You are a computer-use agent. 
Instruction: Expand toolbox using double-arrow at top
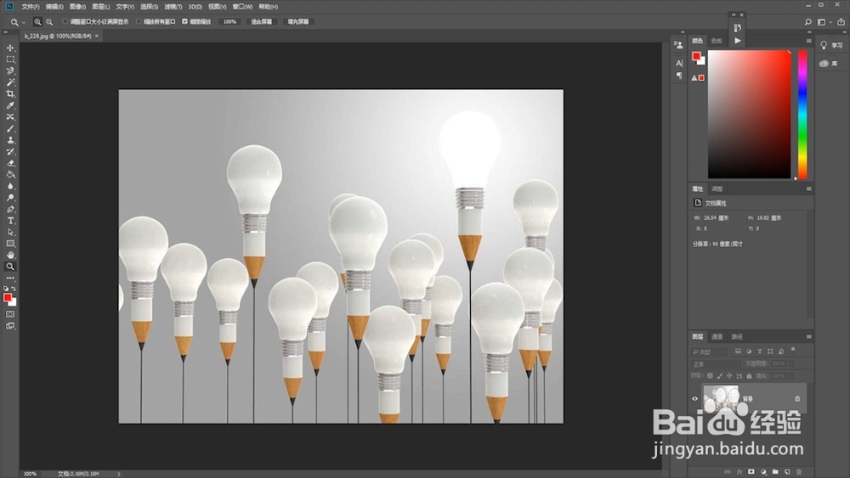5,32
